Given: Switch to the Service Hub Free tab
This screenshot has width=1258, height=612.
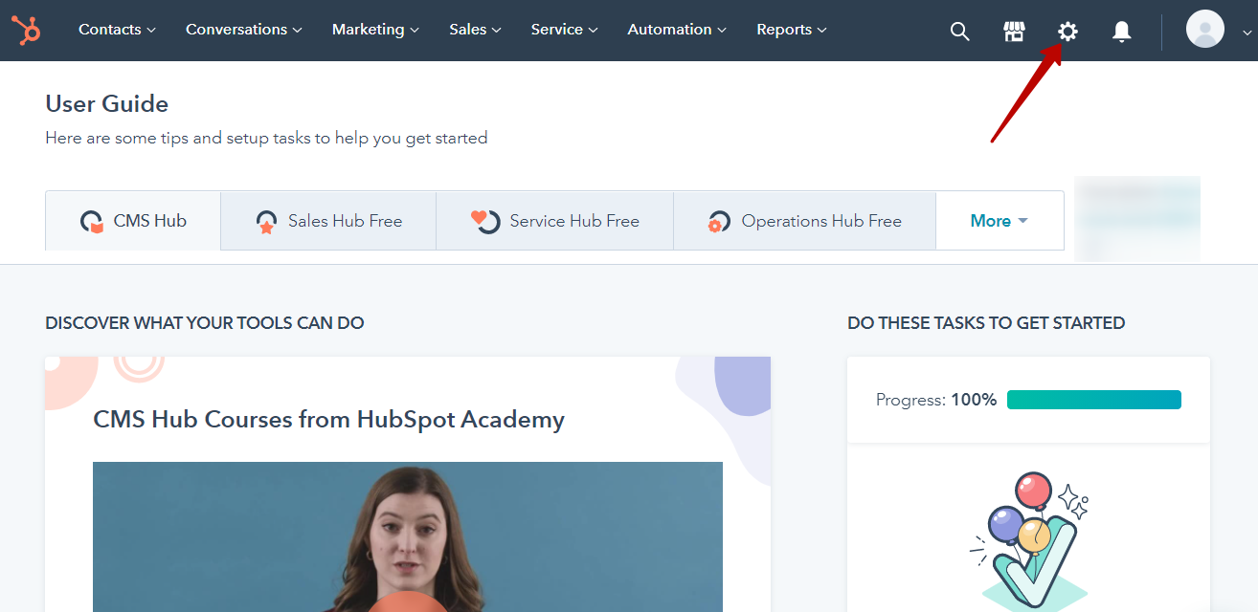Looking at the screenshot, I should [x=555, y=221].
